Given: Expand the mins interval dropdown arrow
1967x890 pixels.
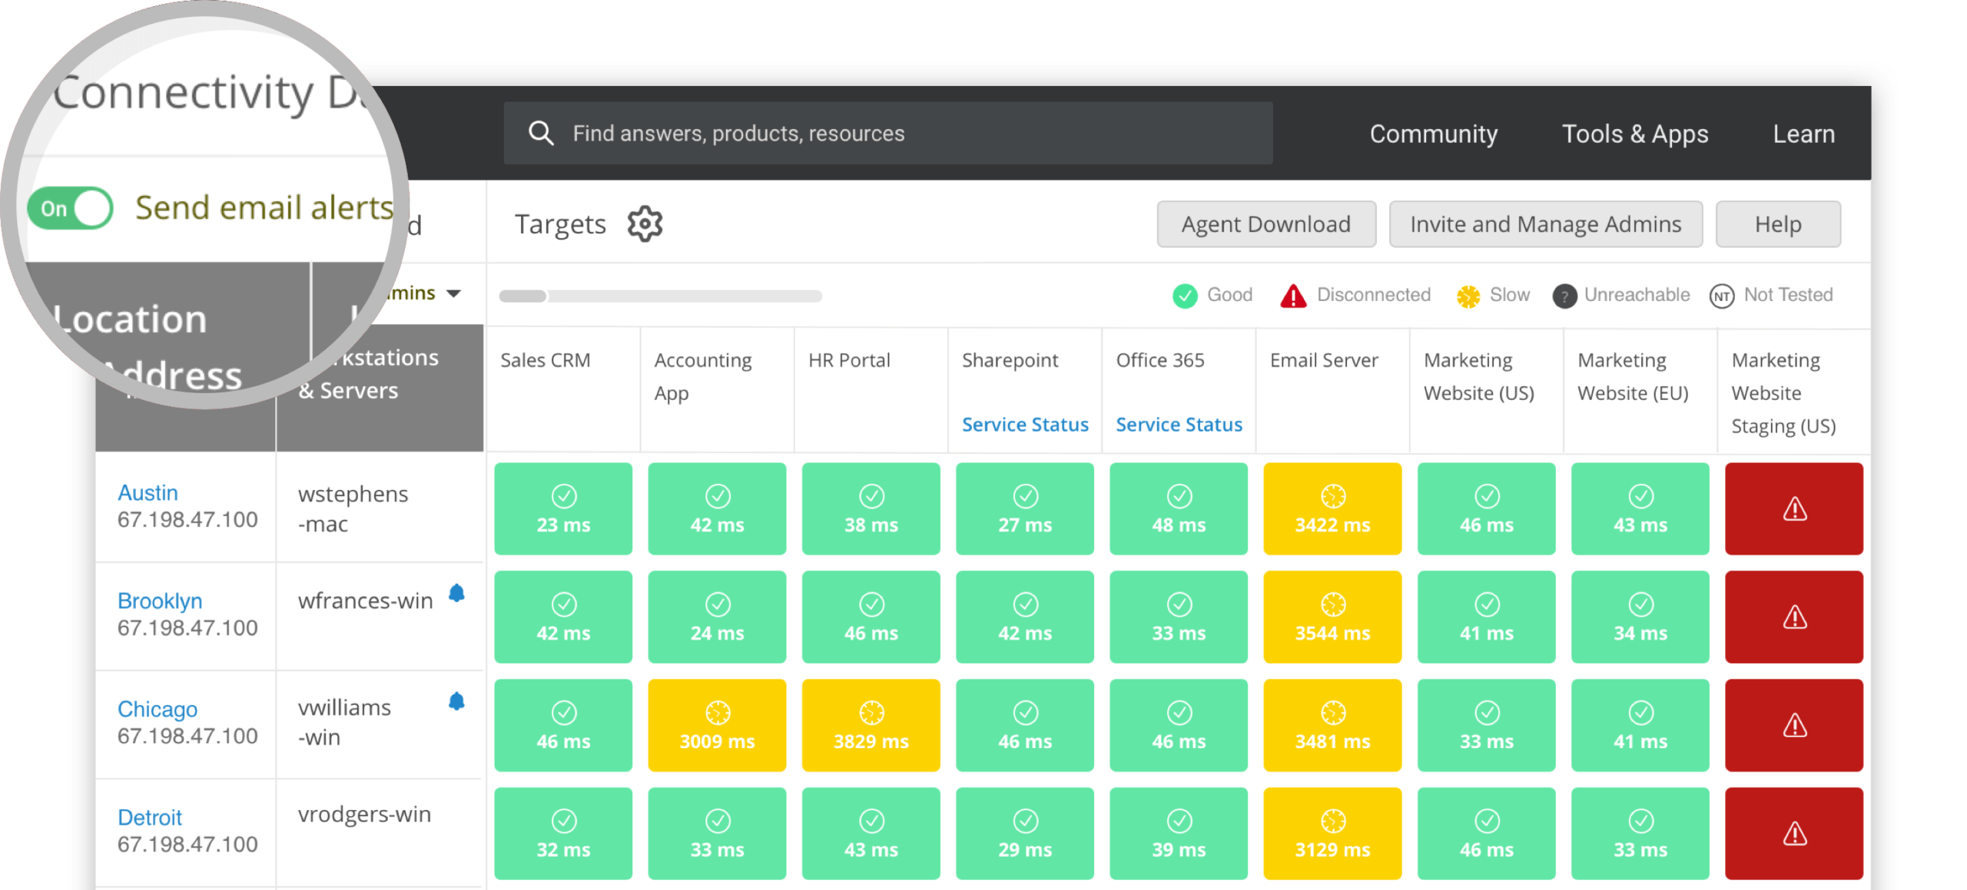Looking at the screenshot, I should point(453,293).
